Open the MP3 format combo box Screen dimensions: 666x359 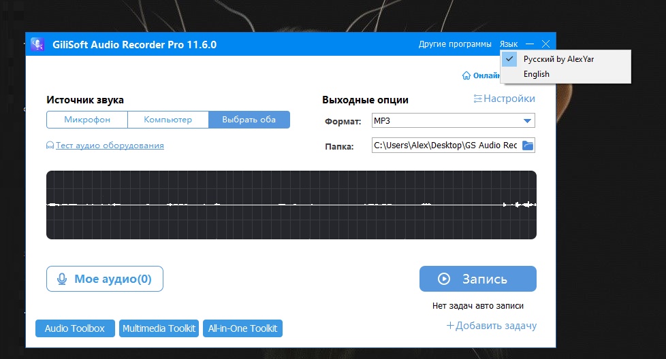pyautogui.click(x=454, y=121)
